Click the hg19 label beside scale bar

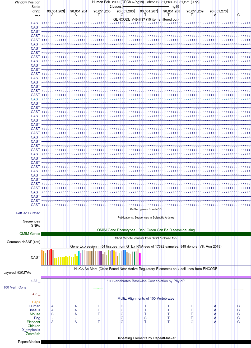[x=175, y=6]
